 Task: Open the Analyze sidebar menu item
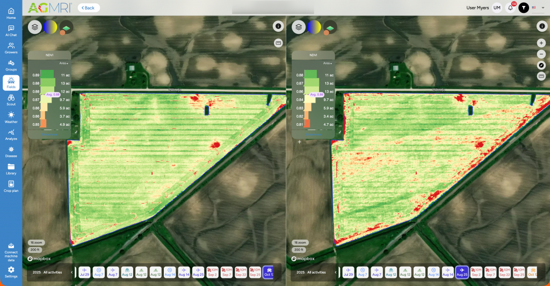(11, 134)
